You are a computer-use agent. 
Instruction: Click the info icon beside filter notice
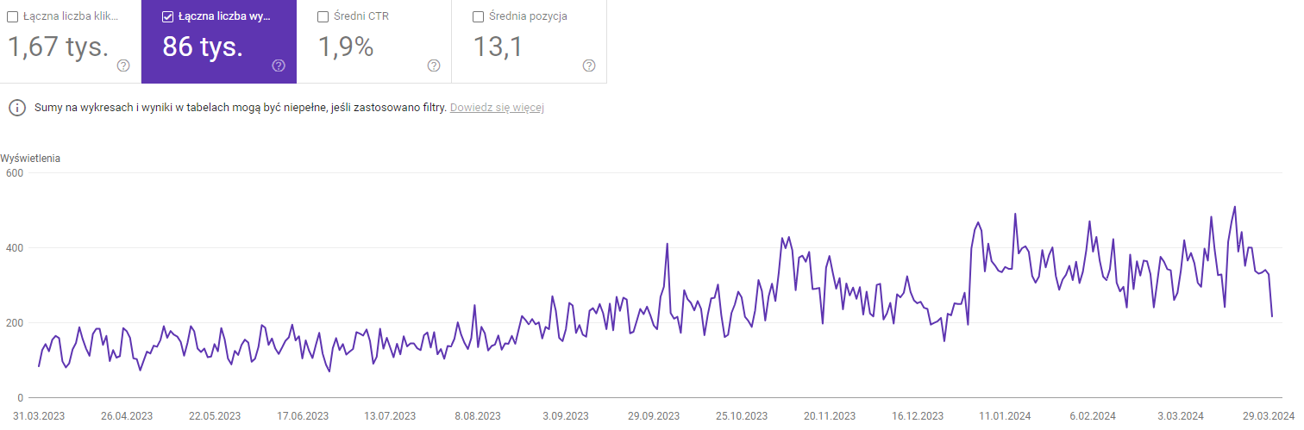tap(16, 108)
